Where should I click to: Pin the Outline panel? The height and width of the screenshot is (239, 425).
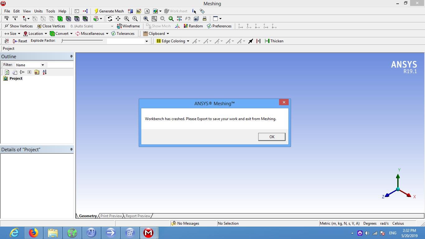coord(71,56)
